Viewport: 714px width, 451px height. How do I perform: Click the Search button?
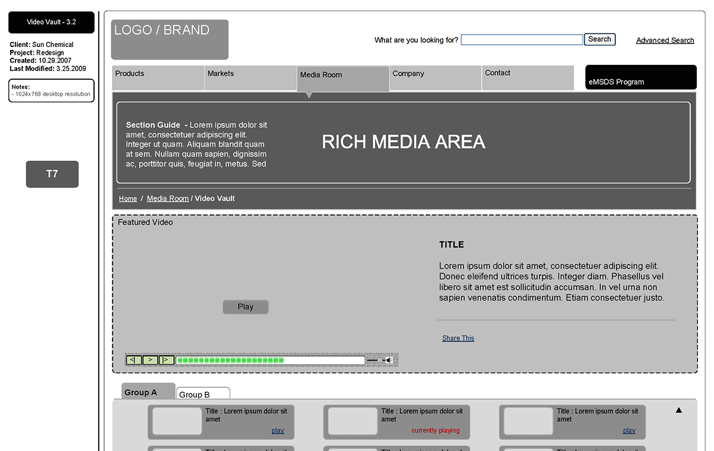tap(599, 39)
